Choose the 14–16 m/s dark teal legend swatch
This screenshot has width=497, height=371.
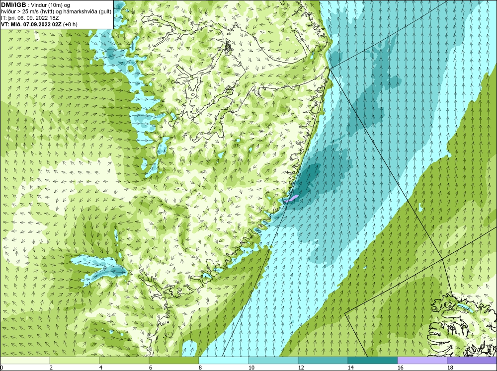tap(372, 361)
